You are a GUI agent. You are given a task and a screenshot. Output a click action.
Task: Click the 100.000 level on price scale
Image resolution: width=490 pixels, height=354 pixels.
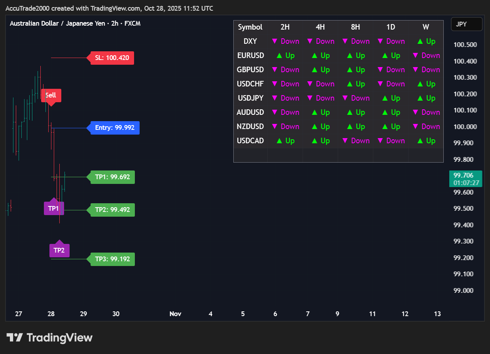coord(465,127)
